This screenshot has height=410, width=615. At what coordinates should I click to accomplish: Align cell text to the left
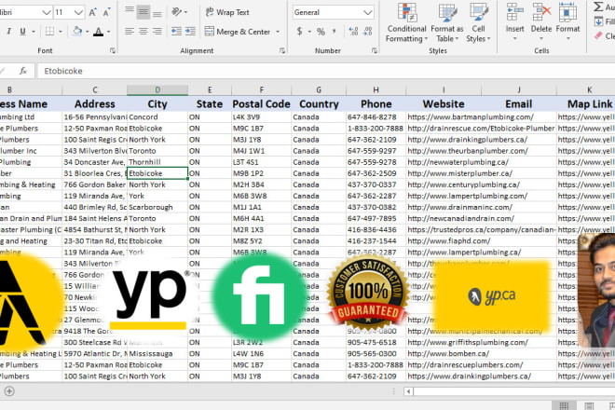click(130, 32)
